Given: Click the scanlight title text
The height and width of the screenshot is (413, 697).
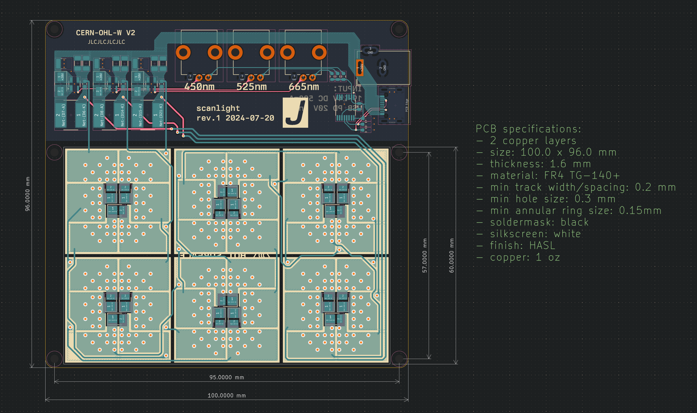Looking at the screenshot, I should (218, 108).
